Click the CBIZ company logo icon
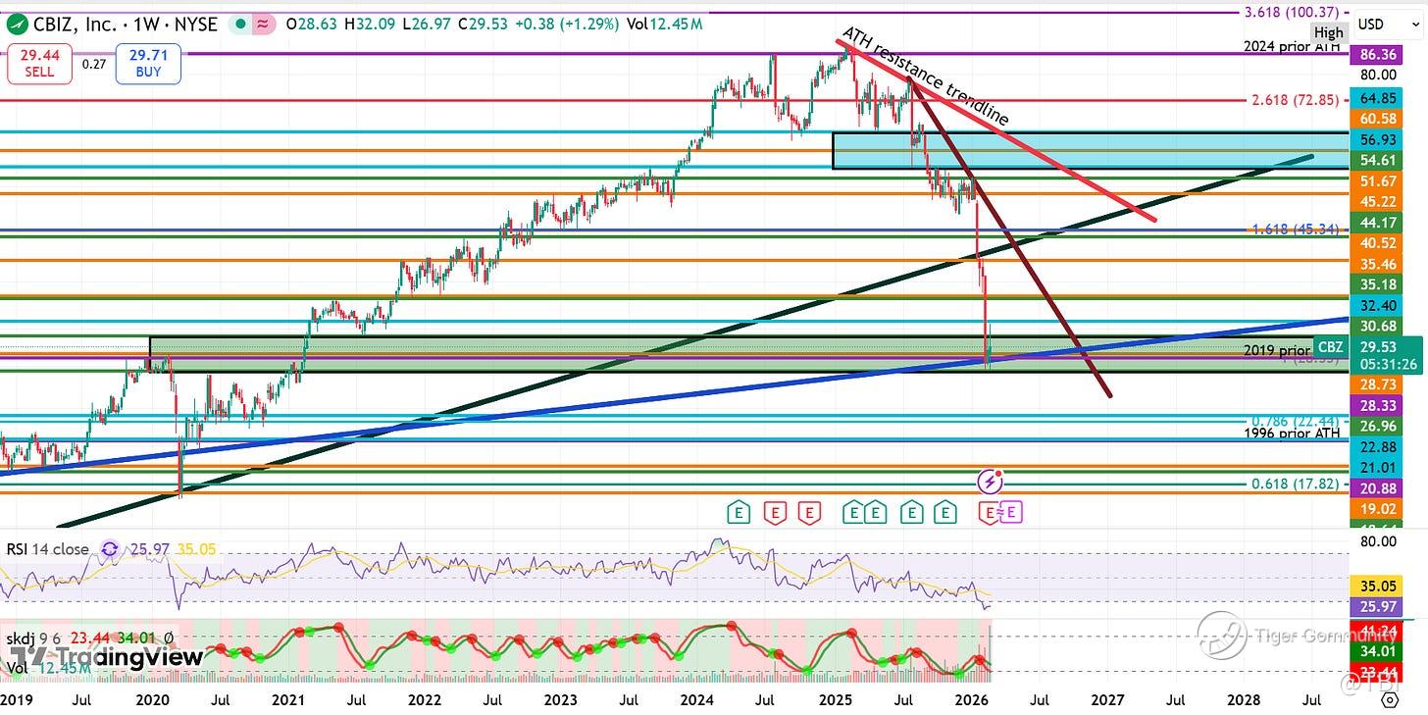Viewport: 1428px width, 715px height. (x=16, y=24)
